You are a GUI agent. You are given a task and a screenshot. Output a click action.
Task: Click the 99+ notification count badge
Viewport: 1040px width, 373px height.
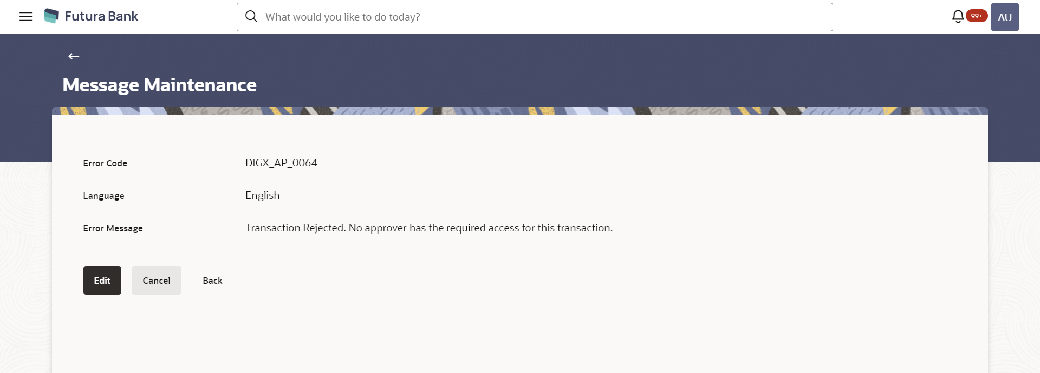[x=977, y=16]
